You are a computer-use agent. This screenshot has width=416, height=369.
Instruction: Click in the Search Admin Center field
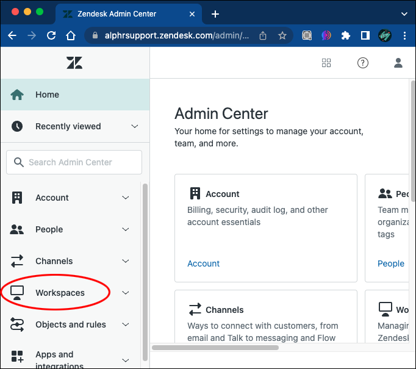[x=74, y=162]
